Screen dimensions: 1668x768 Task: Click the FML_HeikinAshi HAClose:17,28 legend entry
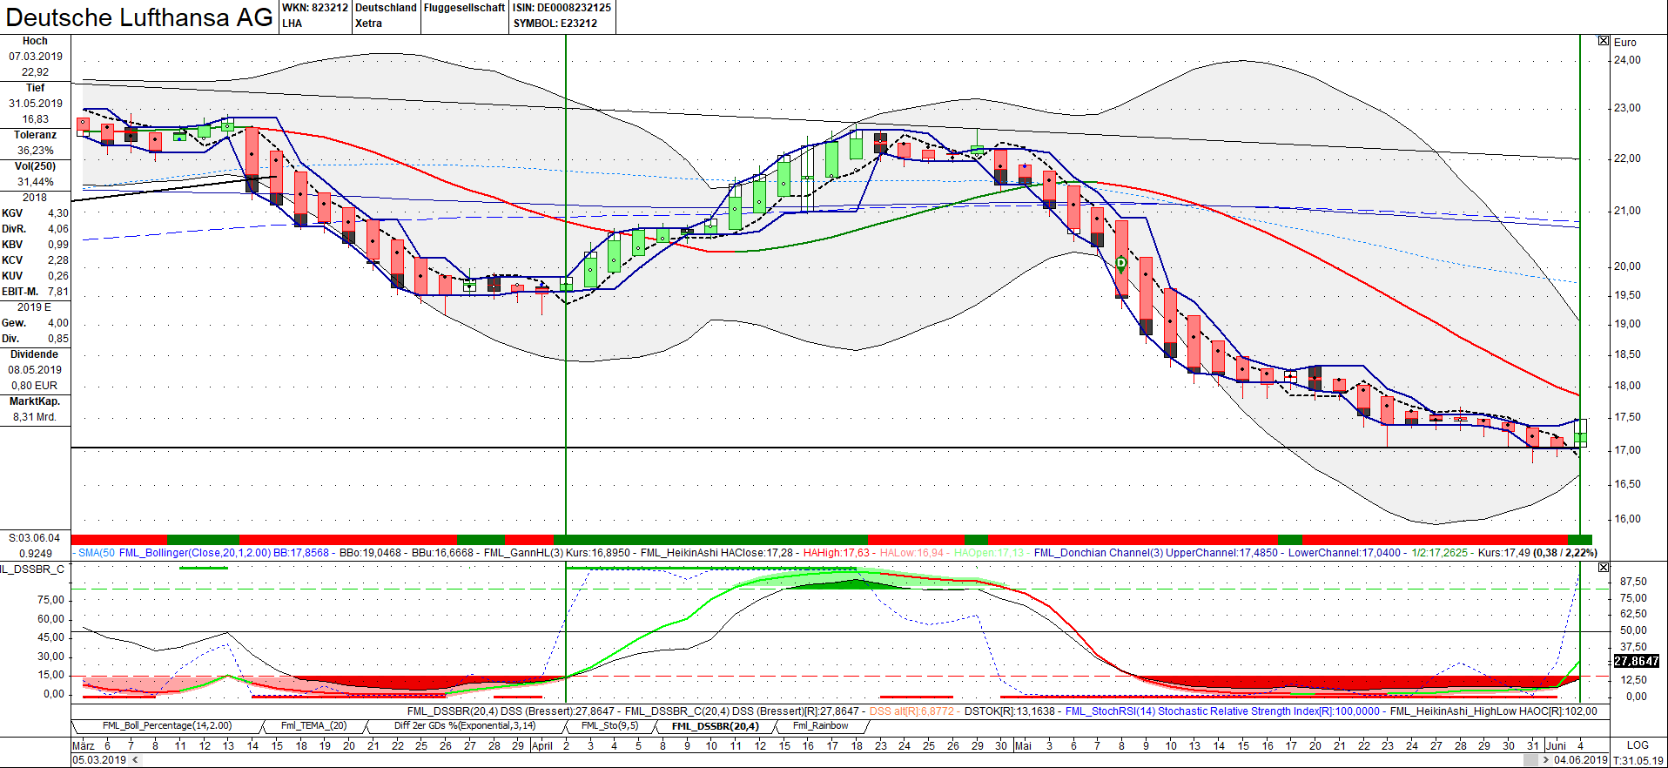pos(716,552)
